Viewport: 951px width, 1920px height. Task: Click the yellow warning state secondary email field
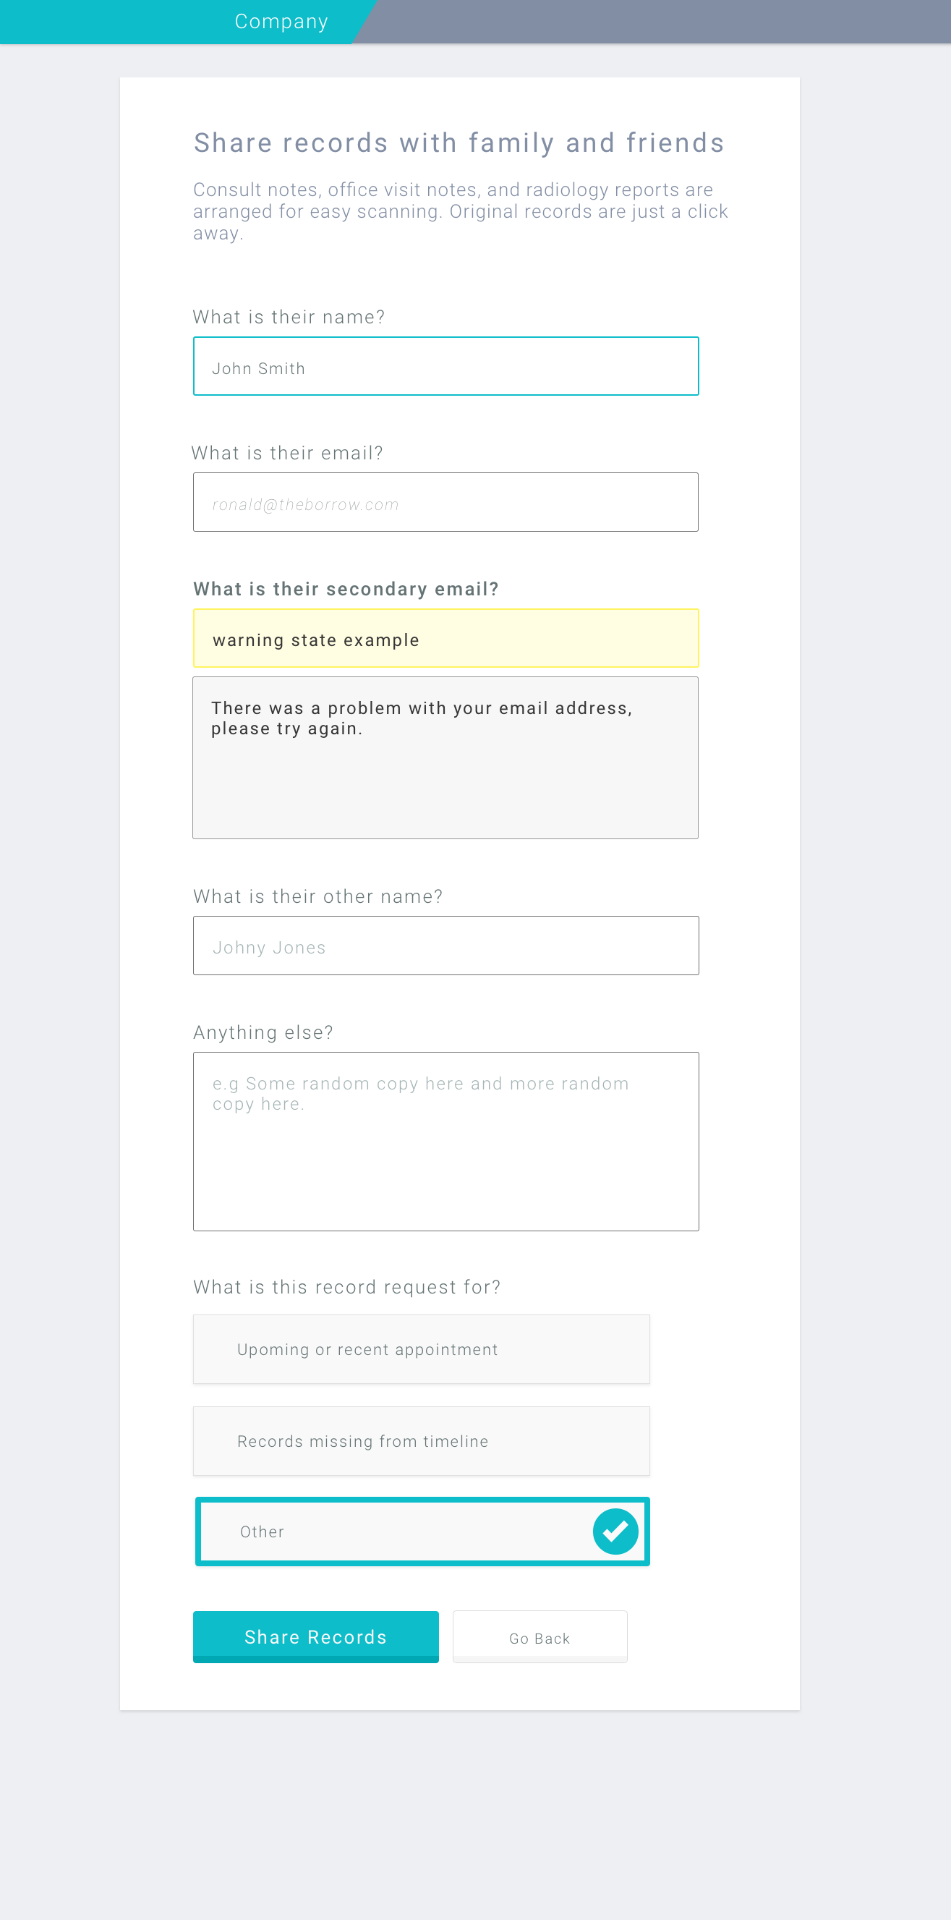pyautogui.click(x=445, y=638)
